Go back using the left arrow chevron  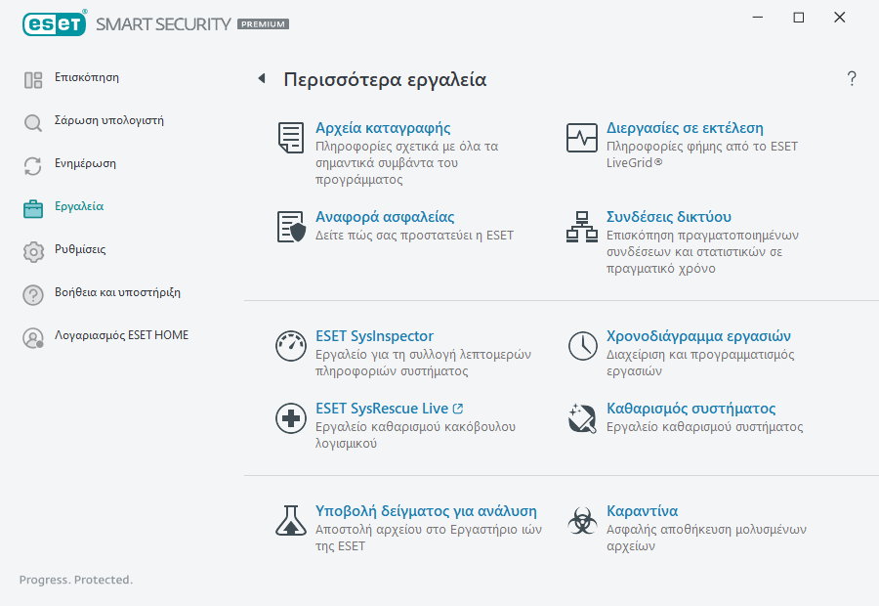(x=261, y=78)
